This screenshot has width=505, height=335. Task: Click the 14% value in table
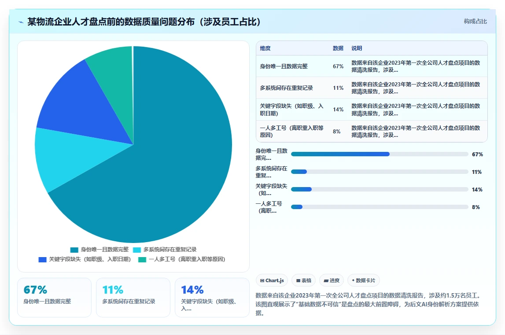[x=338, y=110]
